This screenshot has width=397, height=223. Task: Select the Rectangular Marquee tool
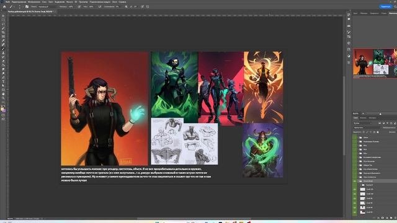pos(3,20)
